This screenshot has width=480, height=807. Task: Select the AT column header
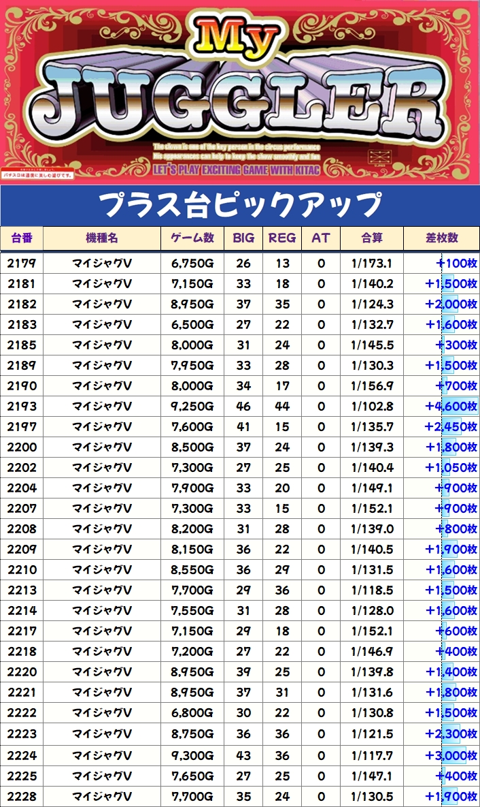click(321, 238)
